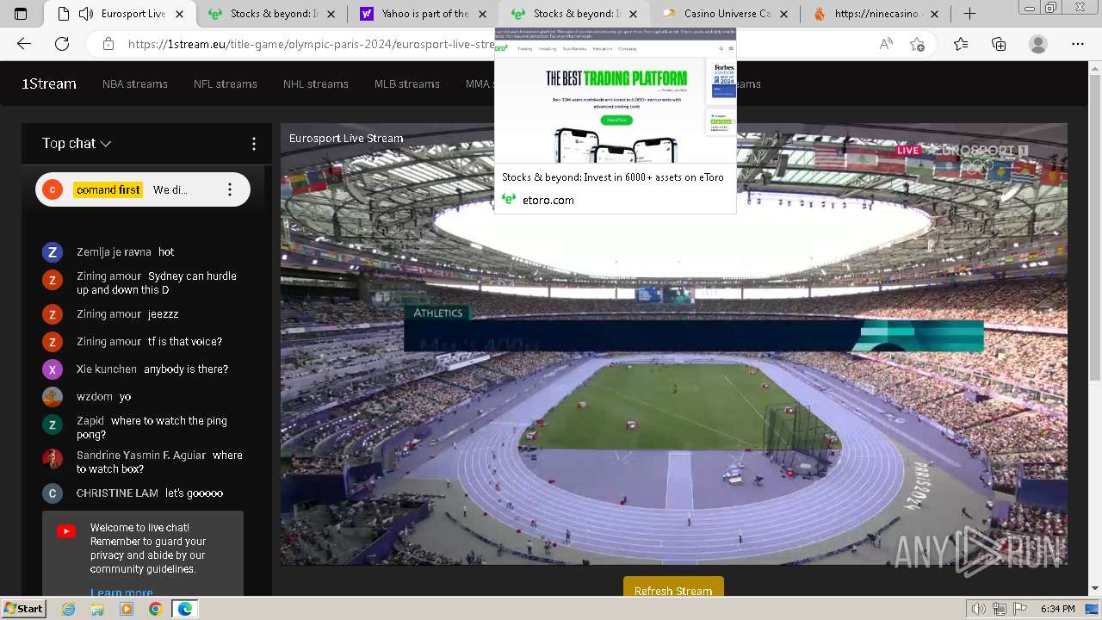Viewport: 1102px width, 620px height.
Task: Click message 'tf is that voice?'
Action: [x=185, y=342]
